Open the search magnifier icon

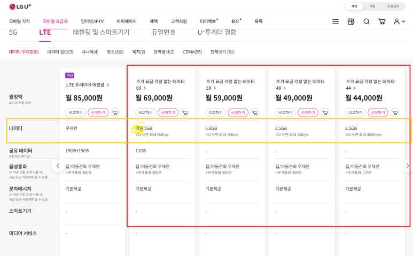click(367, 21)
